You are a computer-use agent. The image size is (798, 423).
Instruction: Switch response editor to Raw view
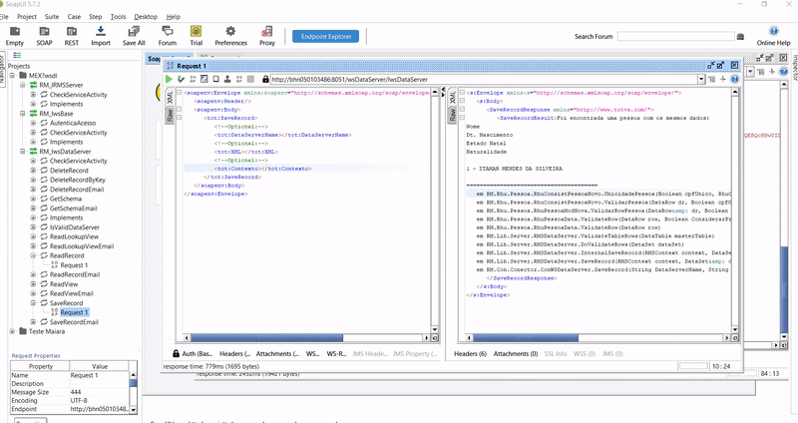[x=453, y=115]
